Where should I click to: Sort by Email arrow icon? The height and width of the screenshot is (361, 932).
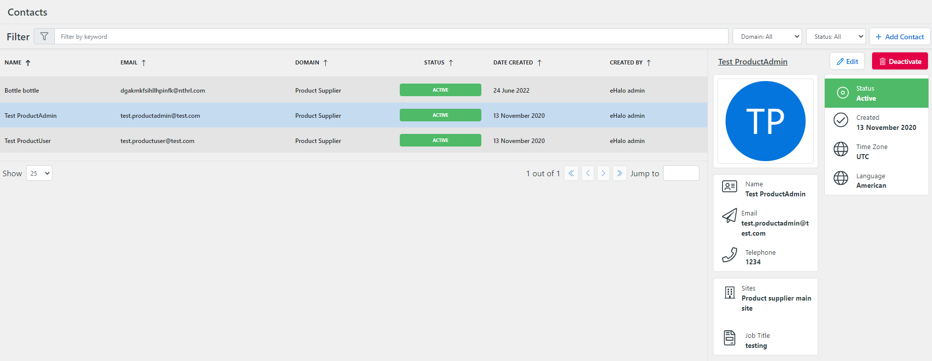[144, 63]
